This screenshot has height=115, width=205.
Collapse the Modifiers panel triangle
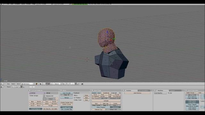[x=155, y=90]
